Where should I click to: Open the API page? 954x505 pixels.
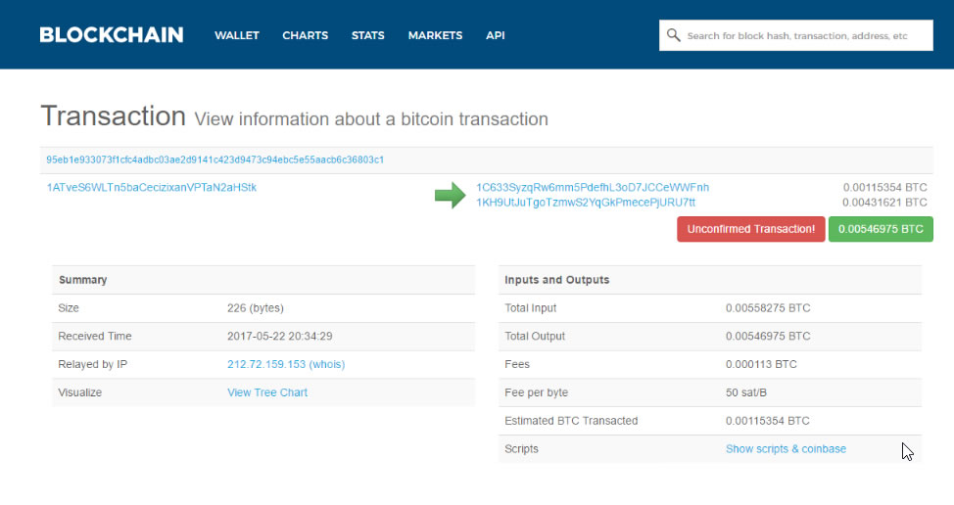point(496,36)
